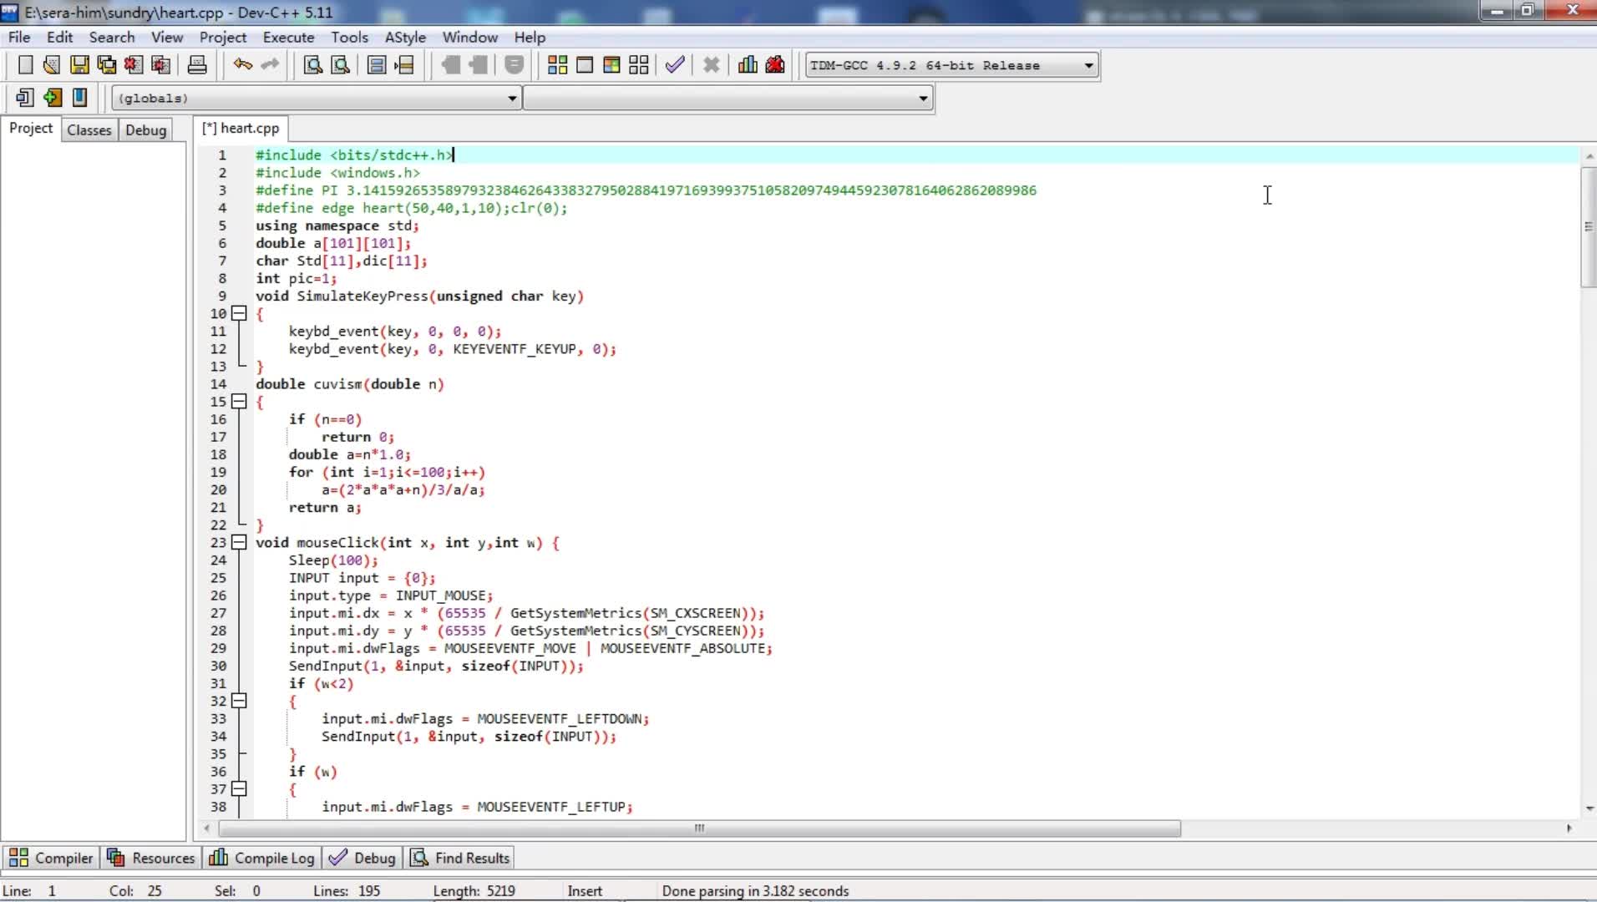Click the Profile Analysis bar chart icon

tap(748, 65)
